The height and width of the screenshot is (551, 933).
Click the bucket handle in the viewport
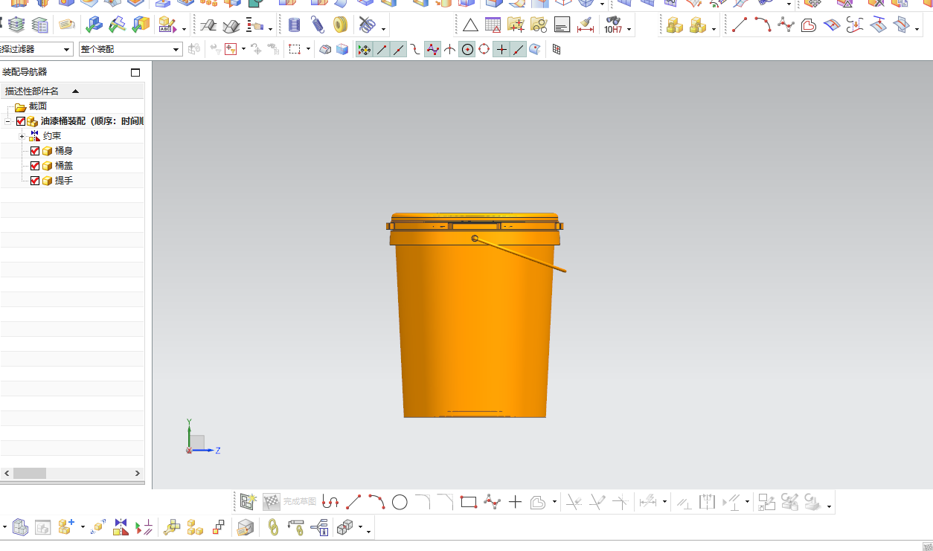(x=521, y=254)
